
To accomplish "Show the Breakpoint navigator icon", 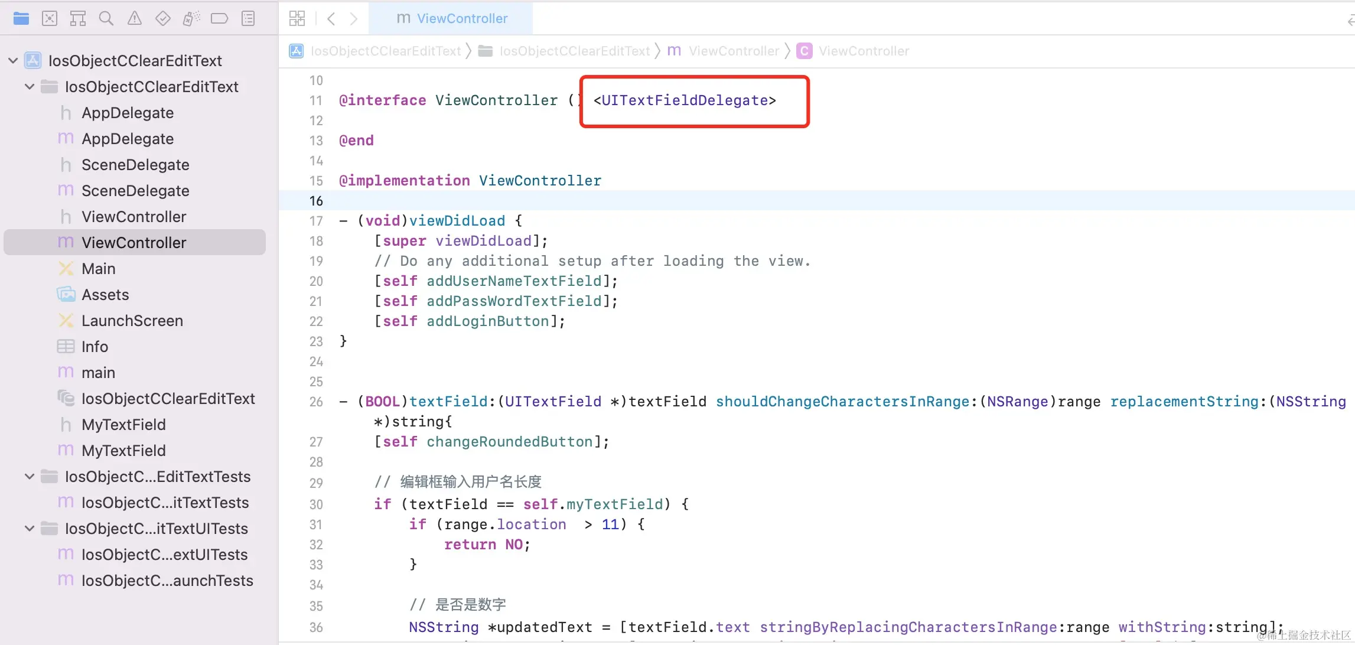I will pos(219,19).
